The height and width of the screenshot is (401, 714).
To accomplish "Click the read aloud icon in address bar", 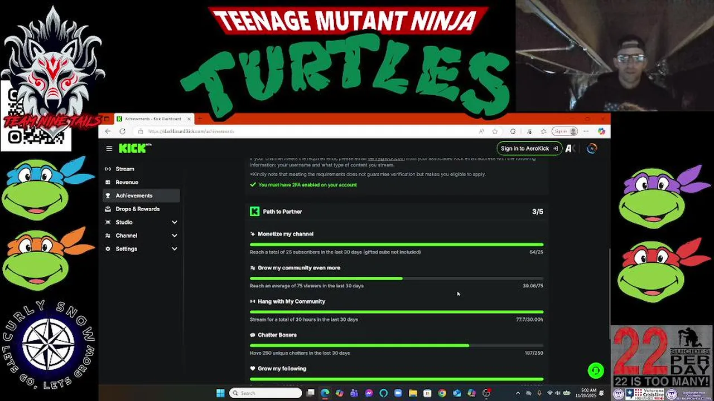I will (x=481, y=131).
